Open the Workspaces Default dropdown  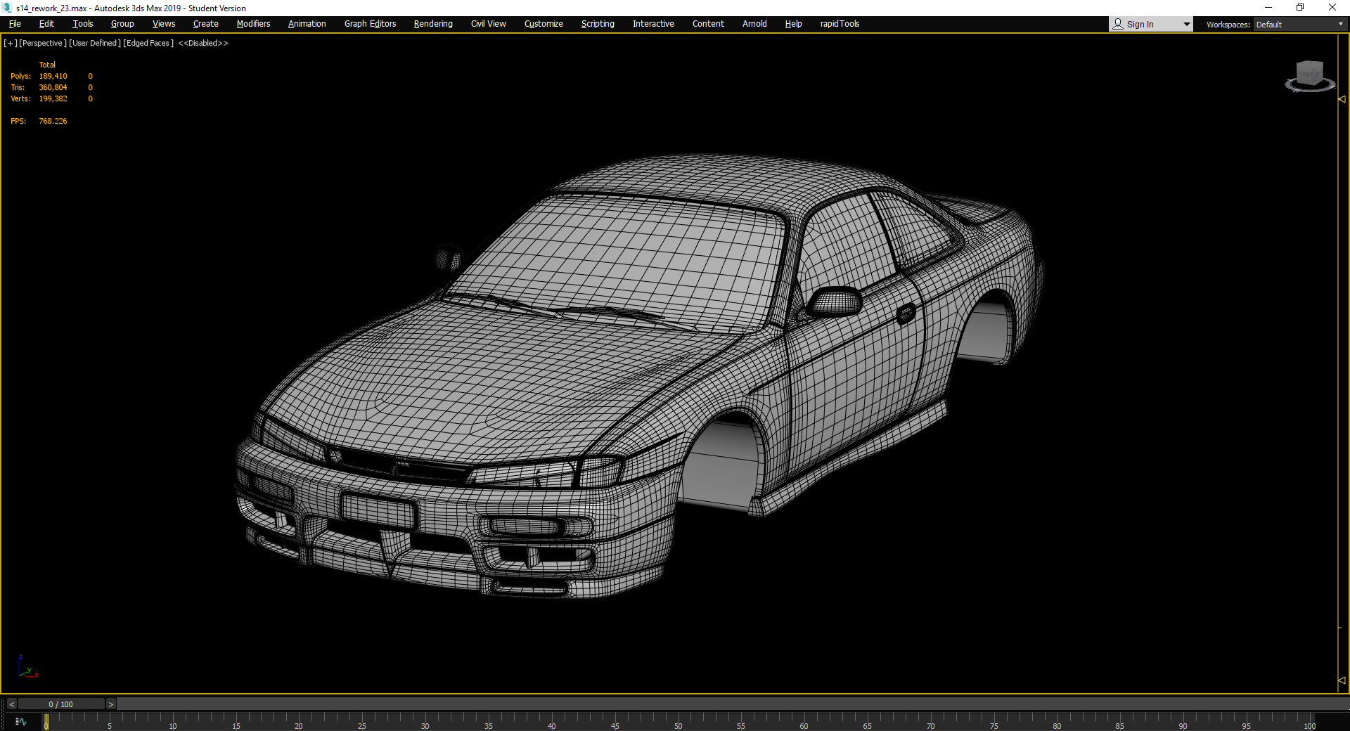click(x=1300, y=25)
